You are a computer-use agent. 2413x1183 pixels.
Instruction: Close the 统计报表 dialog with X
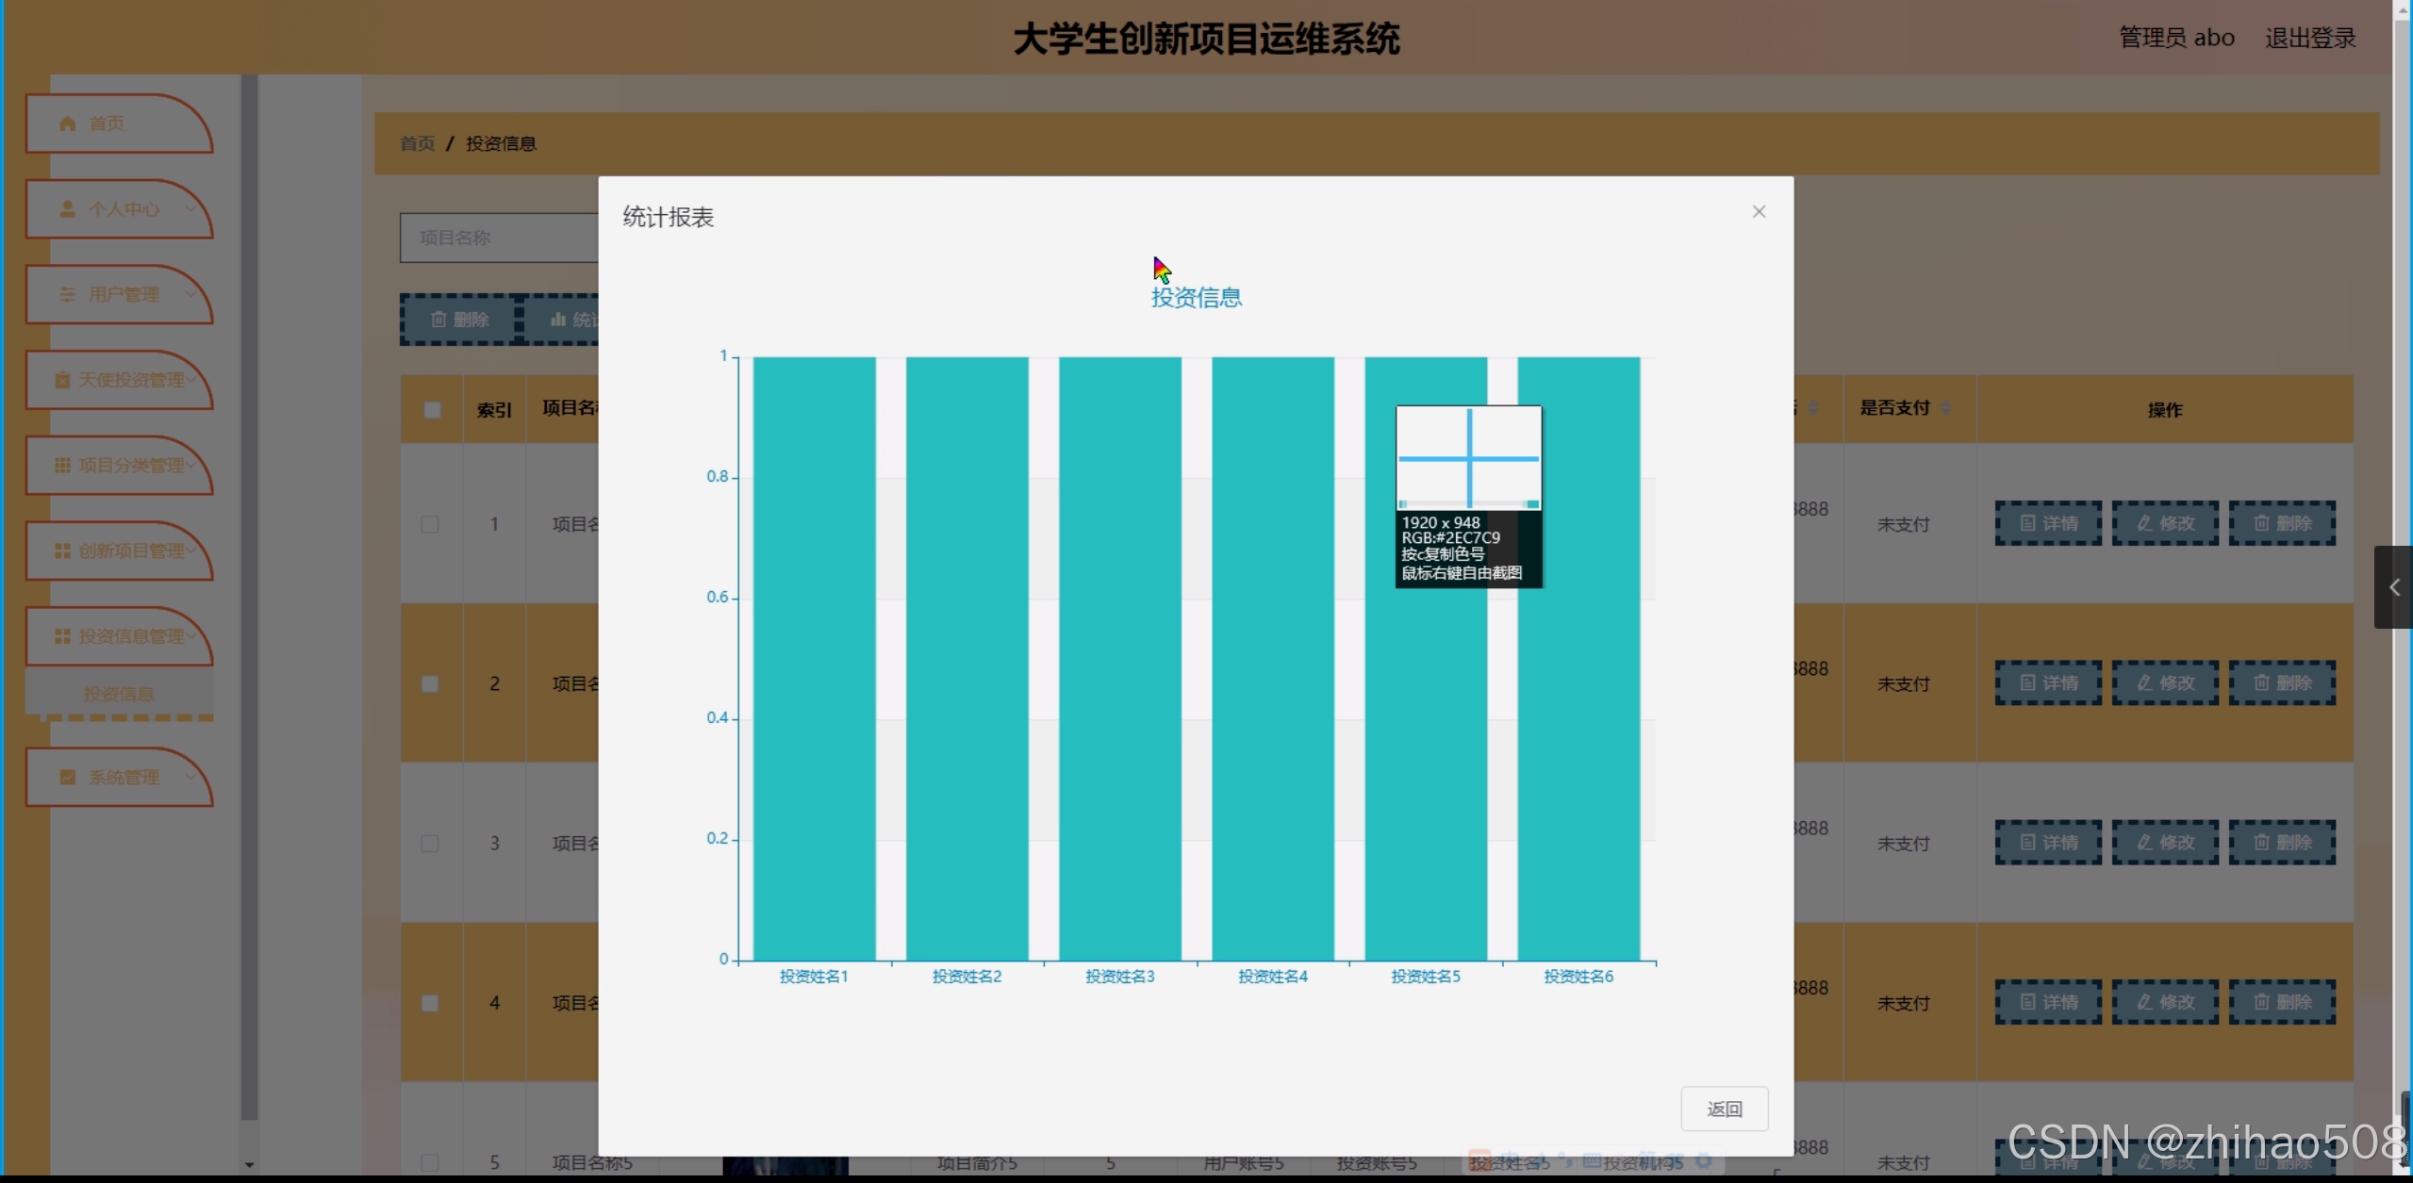pos(1759,212)
